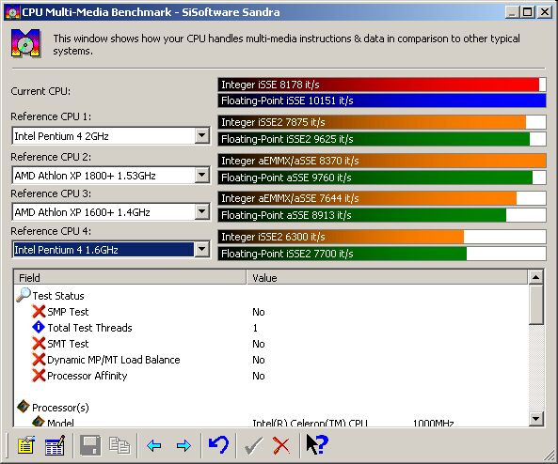Click the What's This help cursor icon
The height and width of the screenshot is (464, 558).
tap(317, 444)
